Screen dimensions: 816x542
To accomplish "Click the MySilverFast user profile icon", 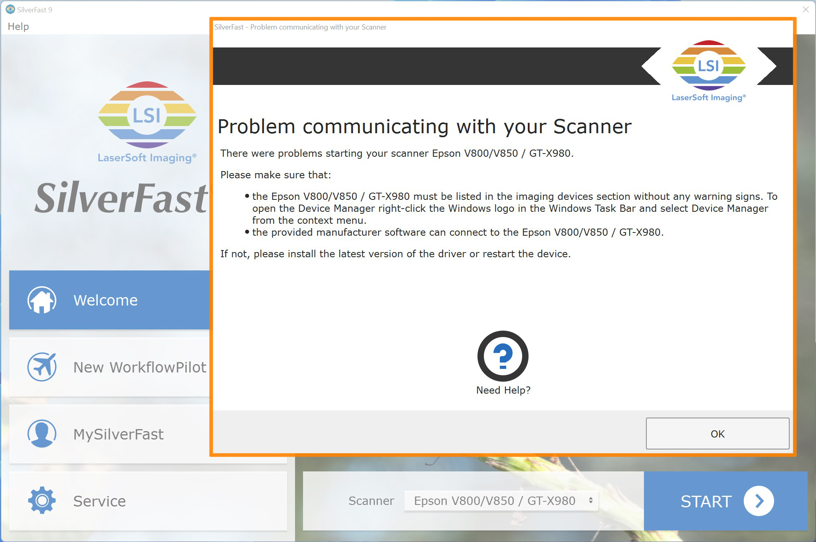I will 42,434.
